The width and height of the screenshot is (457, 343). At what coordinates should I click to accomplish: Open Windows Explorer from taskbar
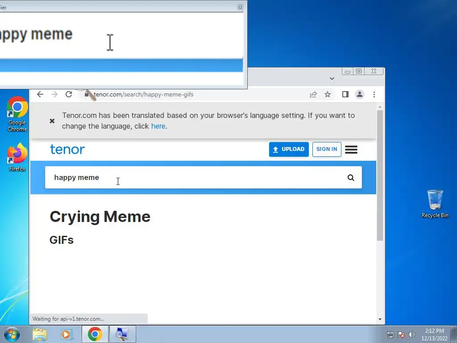pos(40,335)
